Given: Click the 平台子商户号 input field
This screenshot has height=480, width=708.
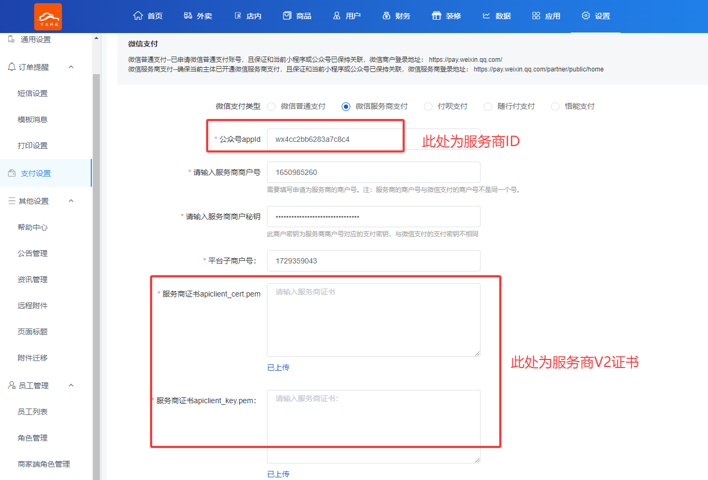Looking at the screenshot, I should (373, 261).
